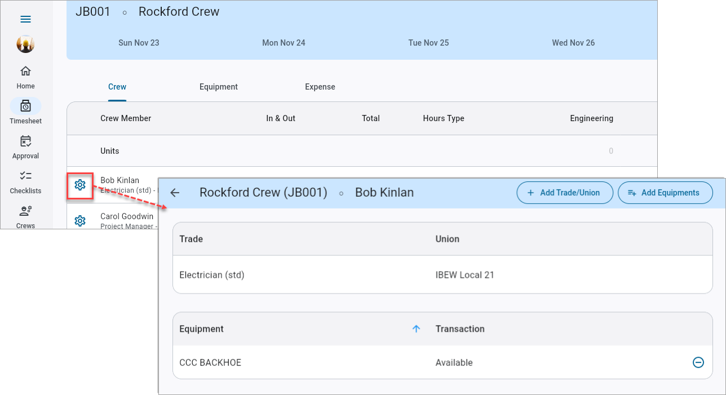Remove CCC BACKHOE using the minus icon
Screen dimensions: 726x395
(x=698, y=362)
